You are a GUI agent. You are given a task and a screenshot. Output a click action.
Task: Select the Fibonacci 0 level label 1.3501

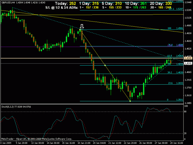click(180, 100)
